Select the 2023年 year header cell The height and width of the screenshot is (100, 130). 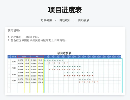pos(24,57)
